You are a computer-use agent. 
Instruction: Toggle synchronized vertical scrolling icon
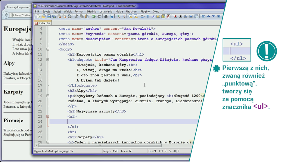click(130, 16)
